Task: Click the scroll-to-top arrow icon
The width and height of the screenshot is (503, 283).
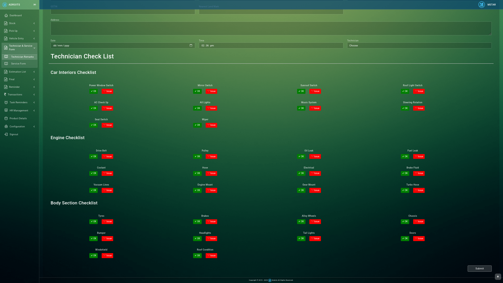Action: 498,277
